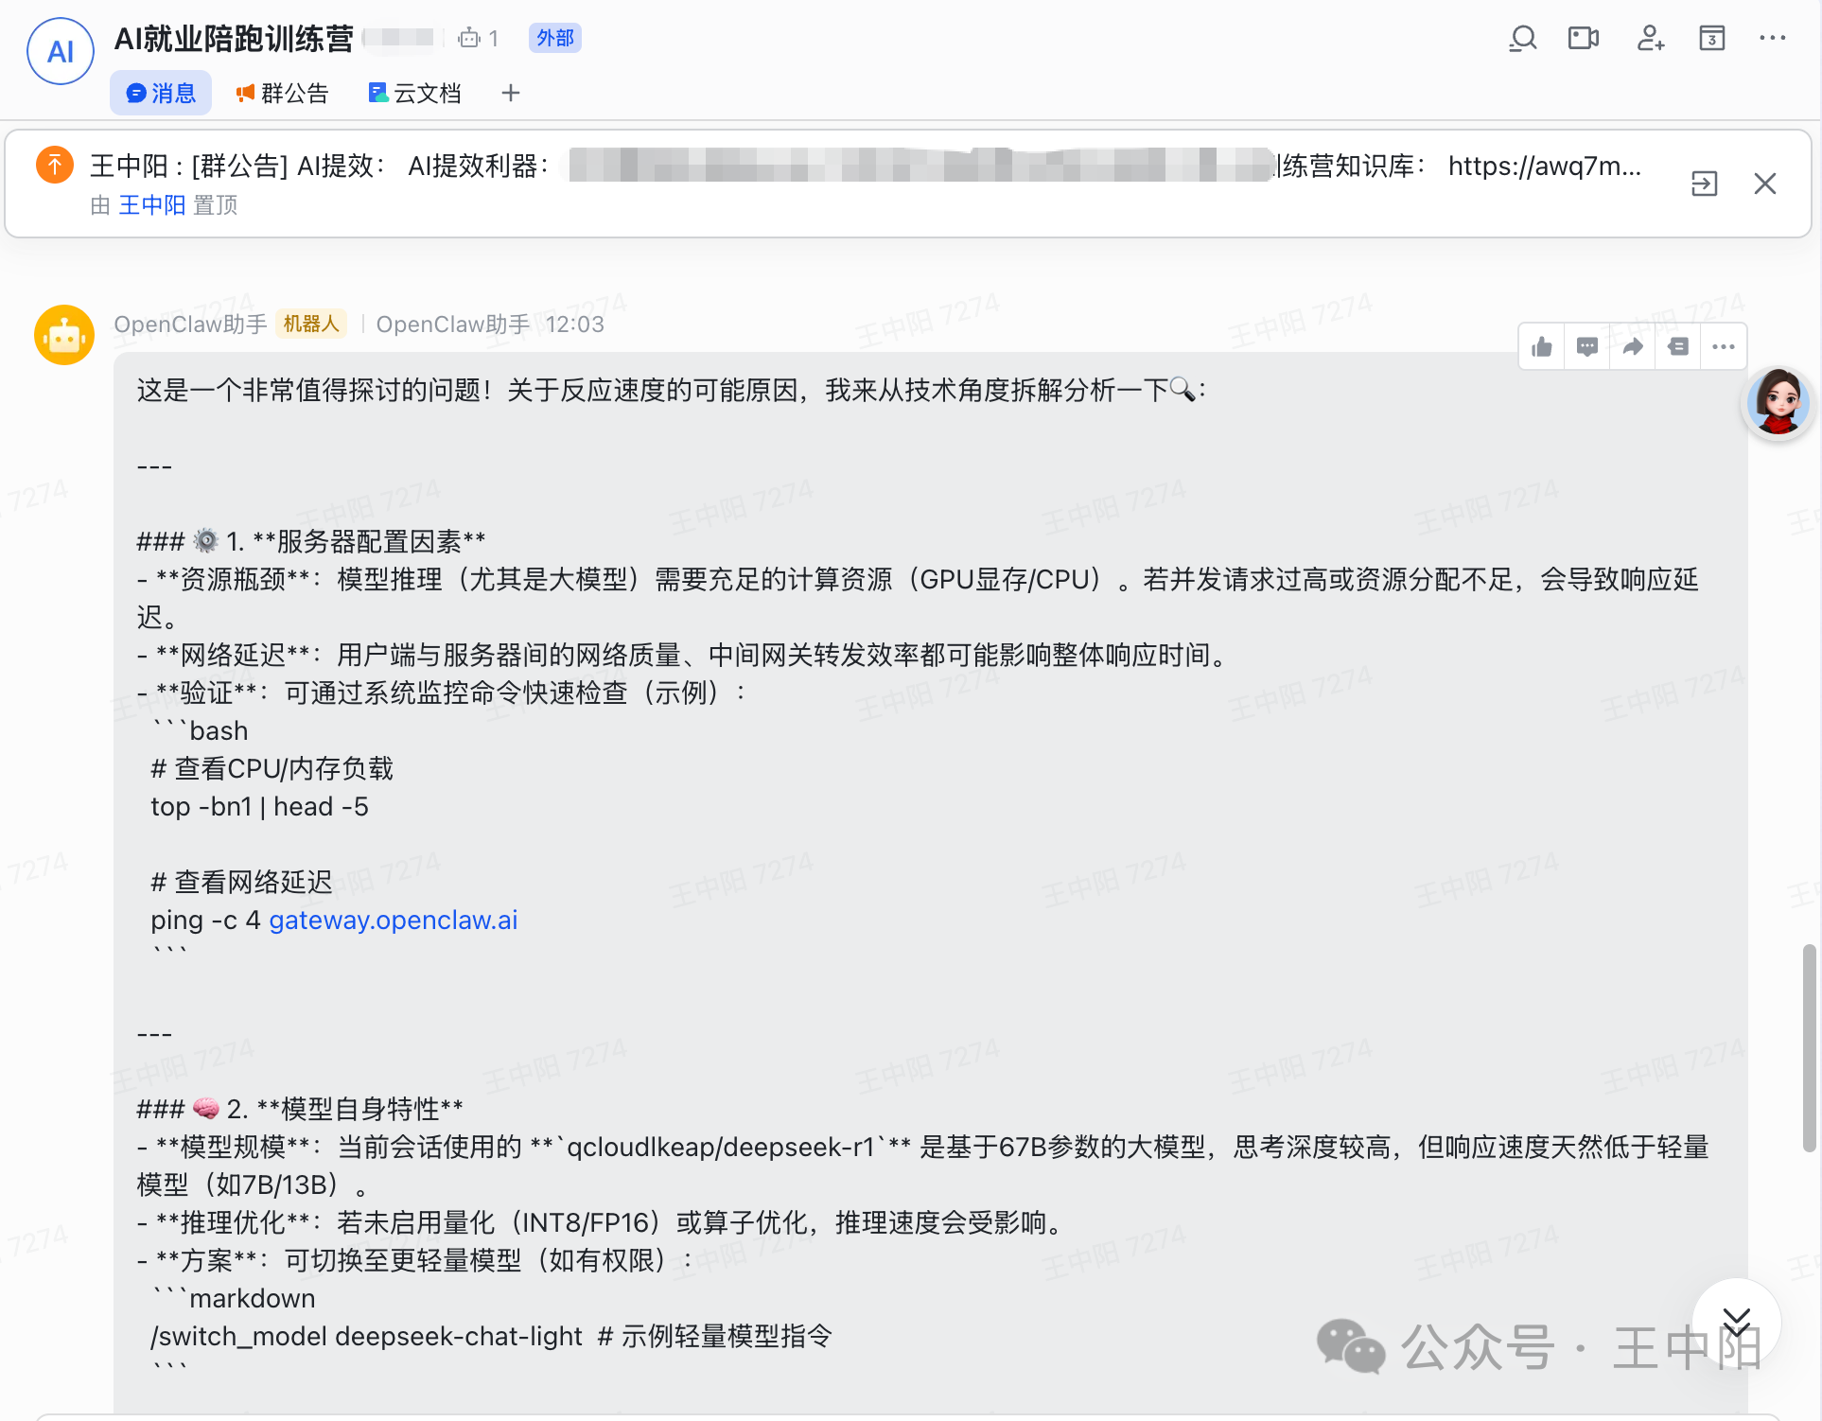Viewport: 1822px width, 1421px height.
Task: Expand more actions in message toolbar
Action: (x=1724, y=347)
